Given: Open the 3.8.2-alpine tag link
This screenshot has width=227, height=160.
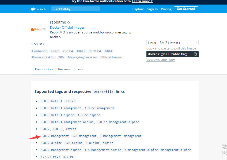Looking at the screenshot, I should [51, 143].
